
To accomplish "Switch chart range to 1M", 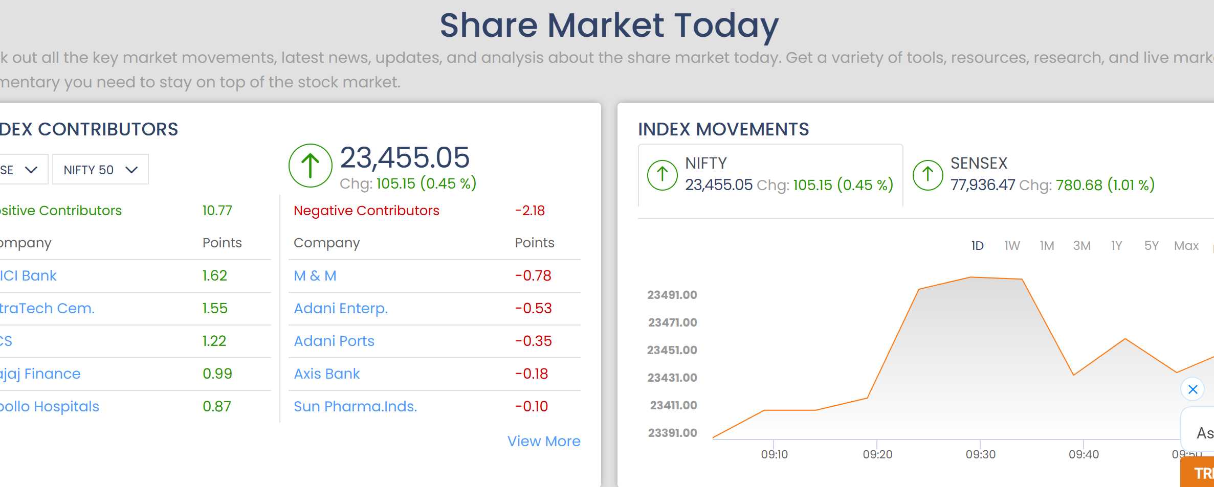I will click(1047, 246).
